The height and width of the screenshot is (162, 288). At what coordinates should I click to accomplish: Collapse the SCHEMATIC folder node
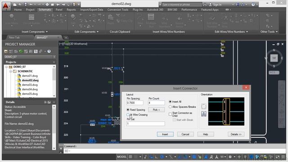[11, 71]
